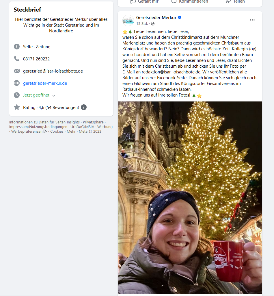Open the Cookies footer link

[57, 132]
